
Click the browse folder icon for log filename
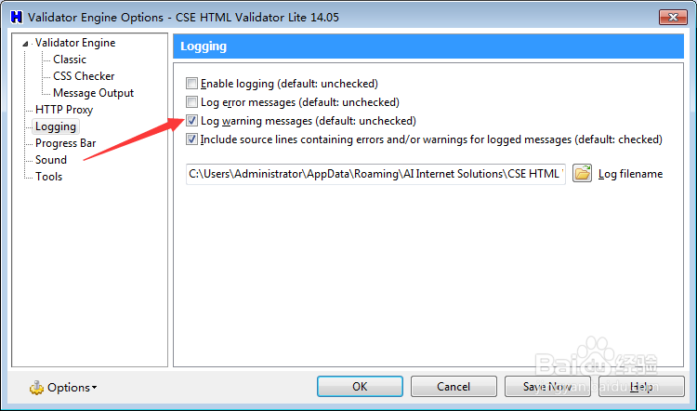tap(583, 173)
